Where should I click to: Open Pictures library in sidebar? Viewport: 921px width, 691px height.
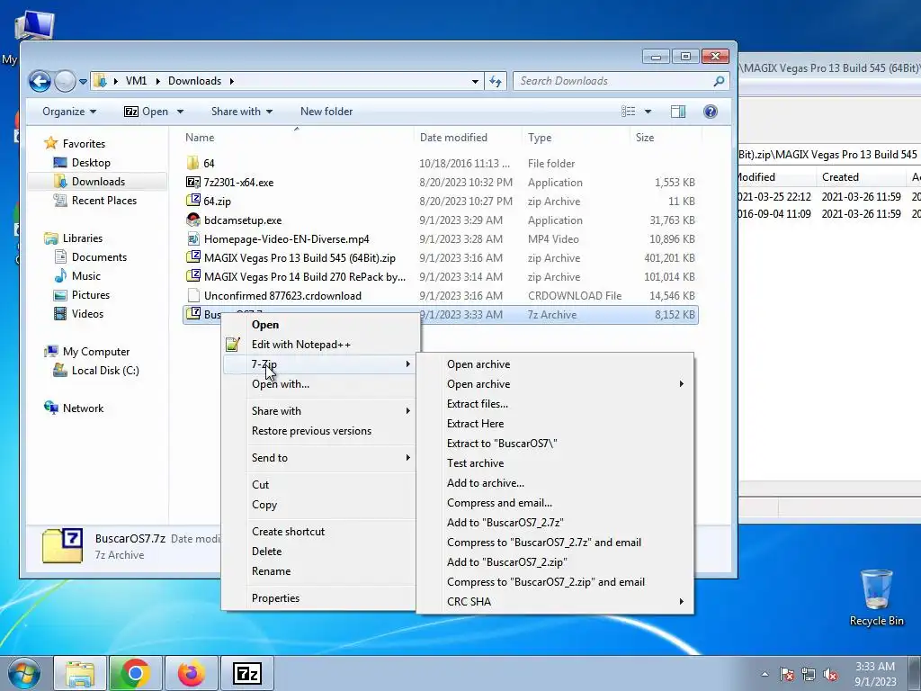tap(90, 294)
